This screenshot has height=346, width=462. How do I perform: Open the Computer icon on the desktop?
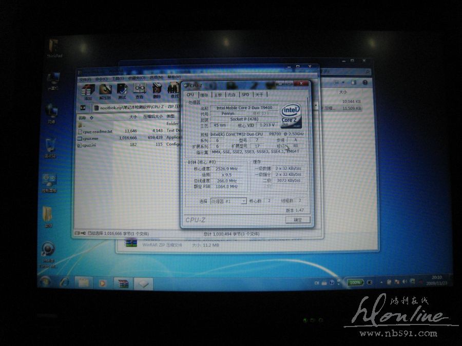pyautogui.click(x=52, y=80)
